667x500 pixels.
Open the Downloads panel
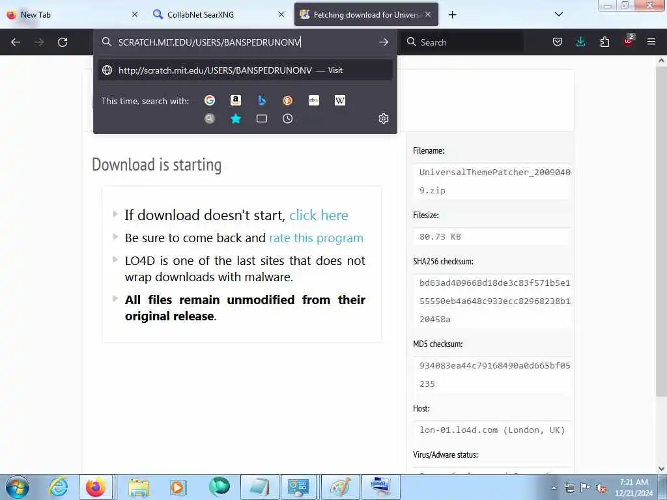580,42
